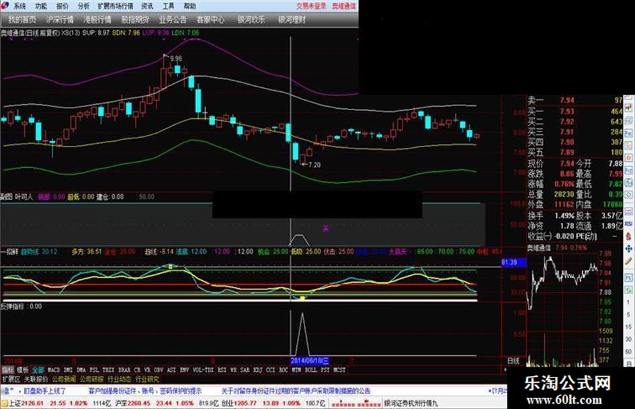Select the 15 minute period button
Image resolution: width=635 pixels, height=409 pixels.
click(628, 327)
